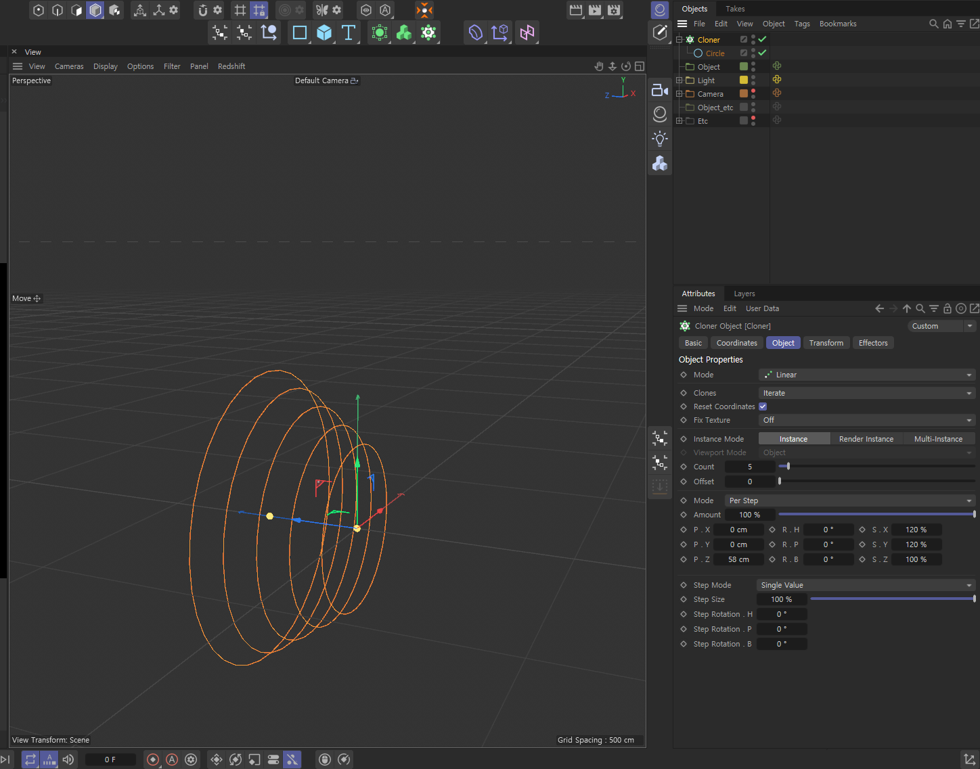Toggle the locked workplane grid icon

[x=259, y=10]
